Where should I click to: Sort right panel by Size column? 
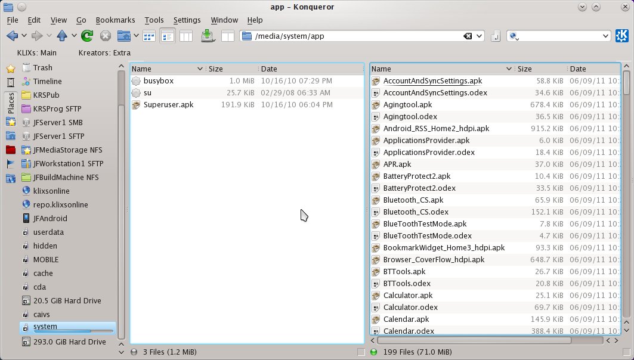(540, 69)
